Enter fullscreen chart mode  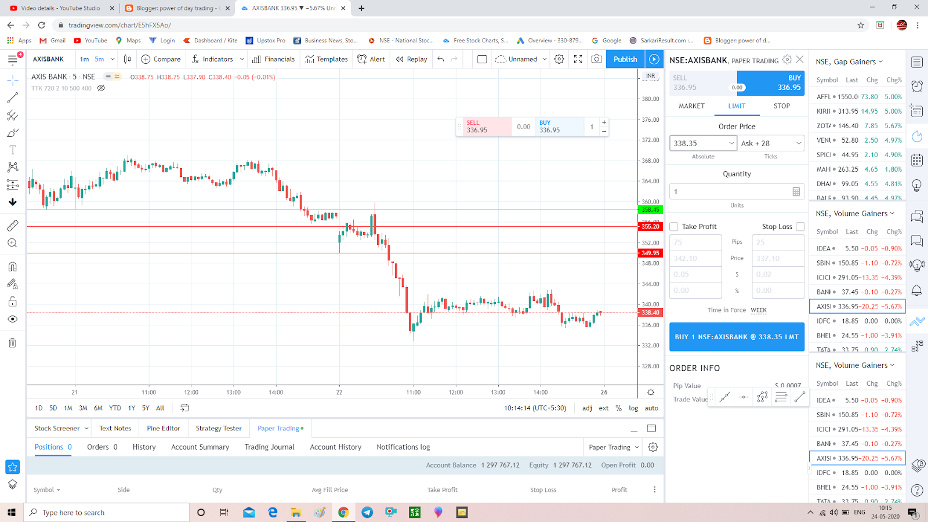pyautogui.click(x=578, y=59)
